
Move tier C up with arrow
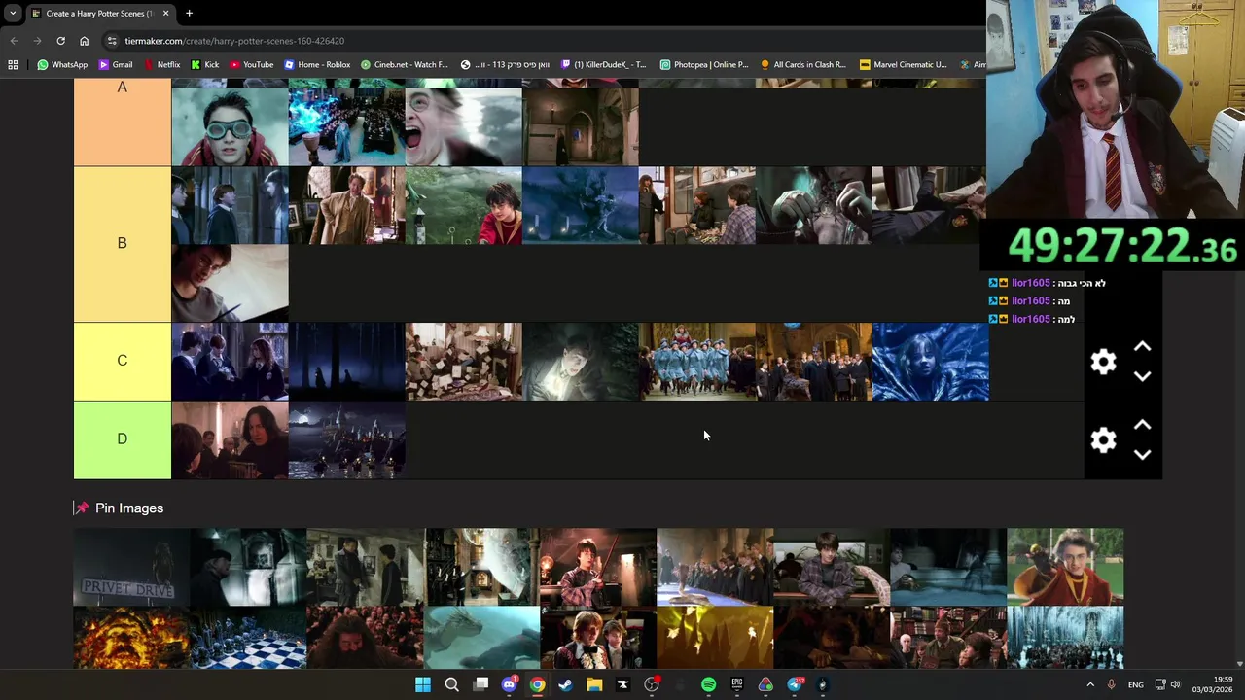click(x=1142, y=347)
